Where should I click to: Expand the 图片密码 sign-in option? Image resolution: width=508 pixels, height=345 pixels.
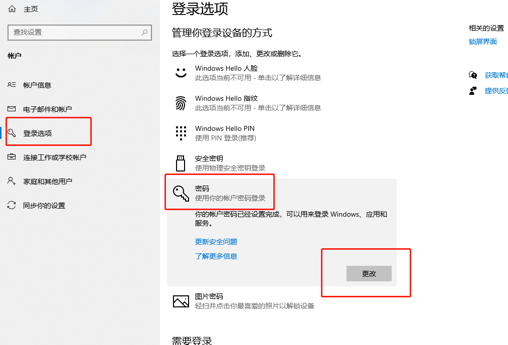coord(282,301)
